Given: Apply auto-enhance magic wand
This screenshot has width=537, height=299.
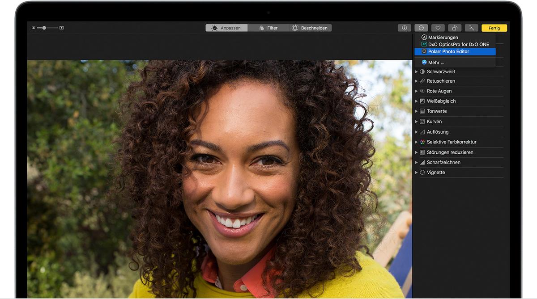Looking at the screenshot, I should click(x=472, y=28).
